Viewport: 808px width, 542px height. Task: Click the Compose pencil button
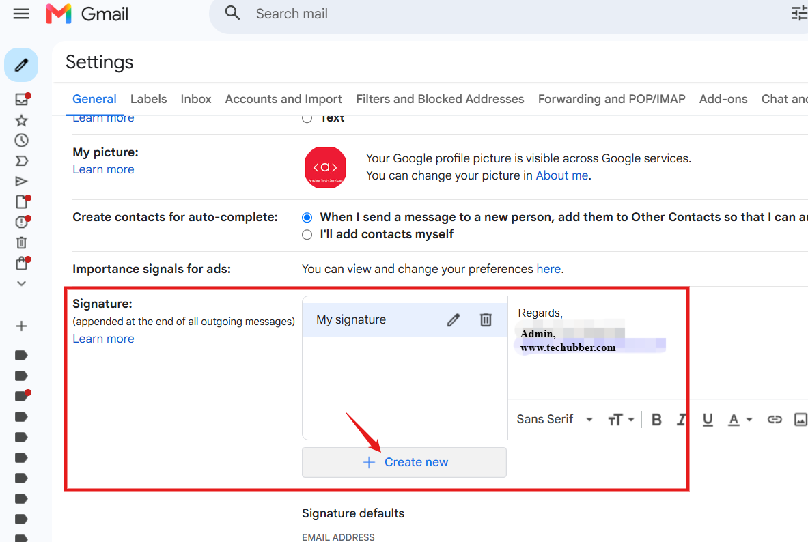[21, 65]
